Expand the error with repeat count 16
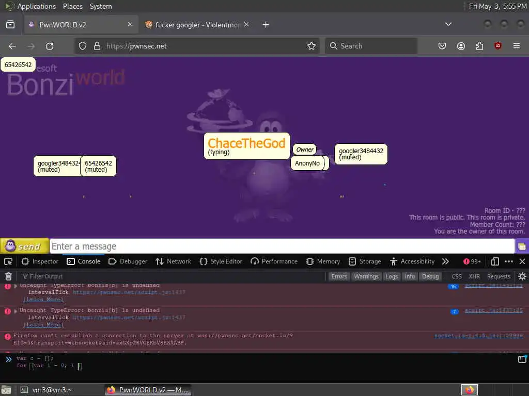Viewport: 529px width, 396px height. pyautogui.click(x=15, y=286)
